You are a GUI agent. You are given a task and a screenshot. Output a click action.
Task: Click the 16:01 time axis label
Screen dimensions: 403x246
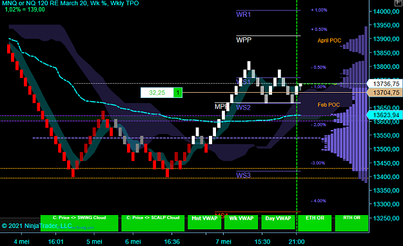(x=55, y=241)
